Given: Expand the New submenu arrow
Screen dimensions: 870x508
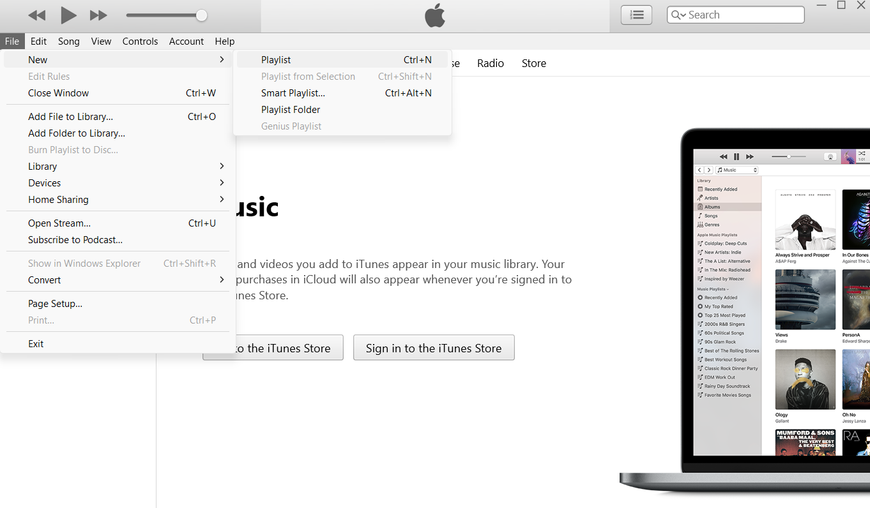Looking at the screenshot, I should [222, 59].
